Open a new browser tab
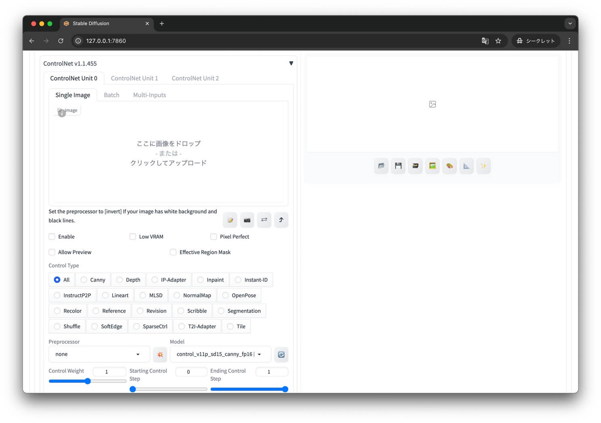 tap(162, 23)
